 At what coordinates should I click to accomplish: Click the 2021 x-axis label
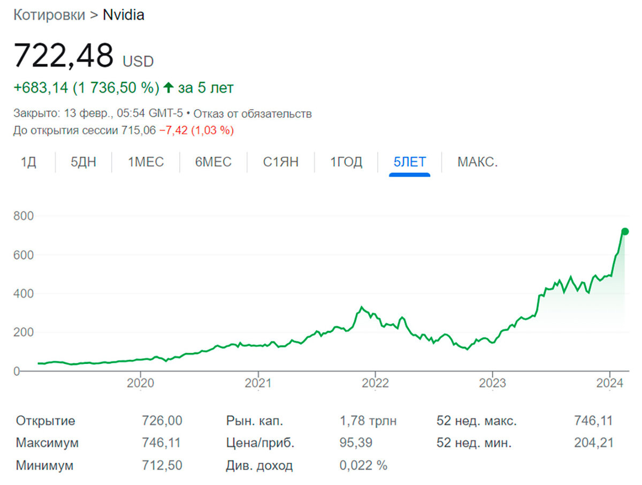258,383
